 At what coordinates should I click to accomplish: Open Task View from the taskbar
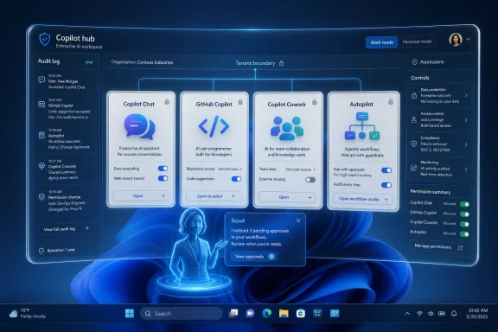tap(233, 314)
